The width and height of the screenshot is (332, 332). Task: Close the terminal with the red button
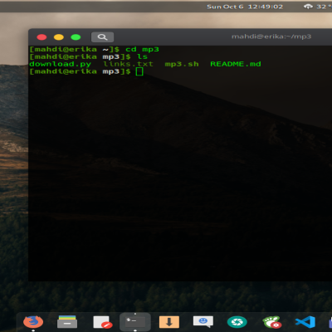(41, 37)
